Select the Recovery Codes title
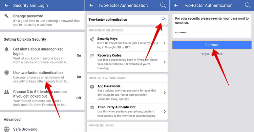 pyautogui.click(x=109, y=56)
